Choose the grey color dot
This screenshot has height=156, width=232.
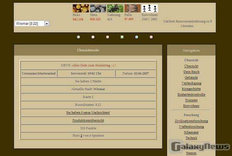(x=78, y=37)
